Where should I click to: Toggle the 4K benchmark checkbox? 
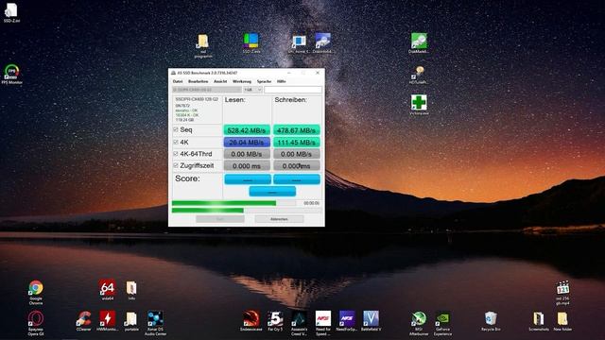[x=176, y=143]
